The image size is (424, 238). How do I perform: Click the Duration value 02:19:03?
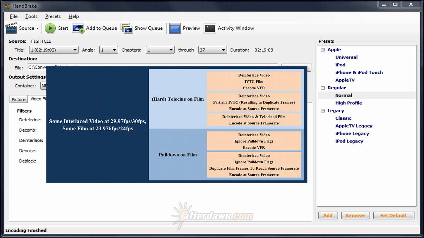[264, 50]
